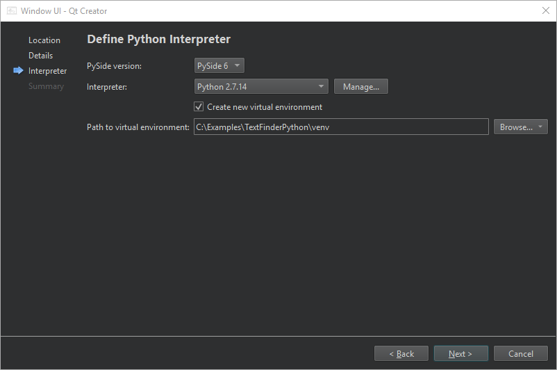Image resolution: width=557 pixels, height=370 pixels.
Task: Click the Qt Creator window icon in title bar
Action: [12, 11]
